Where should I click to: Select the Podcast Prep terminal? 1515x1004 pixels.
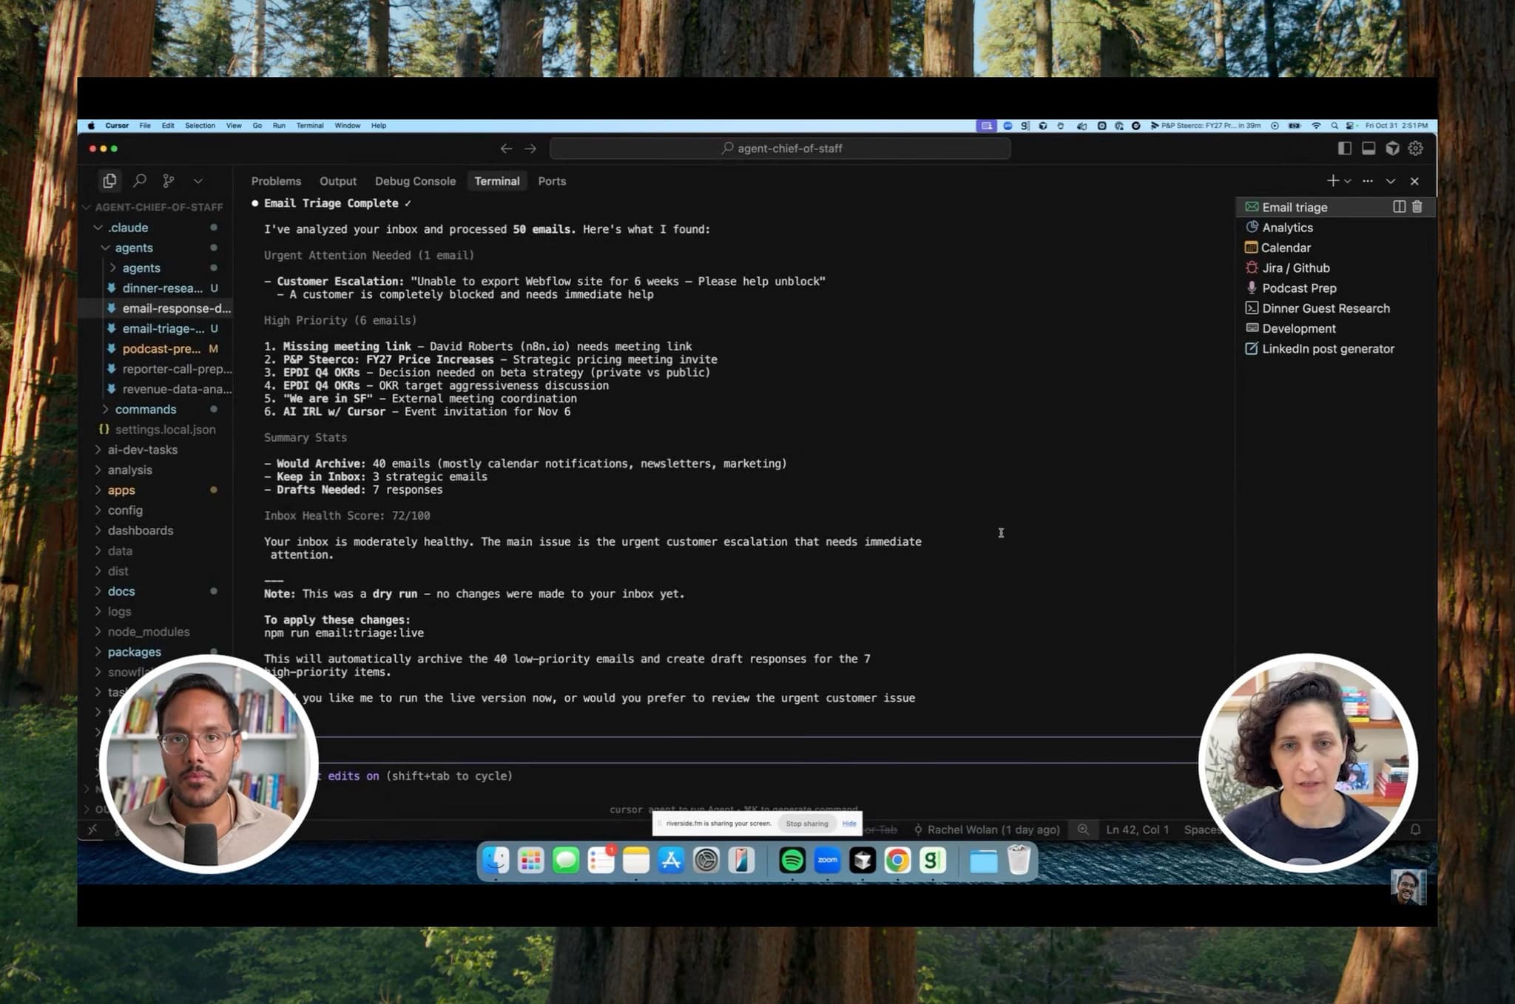click(1299, 288)
